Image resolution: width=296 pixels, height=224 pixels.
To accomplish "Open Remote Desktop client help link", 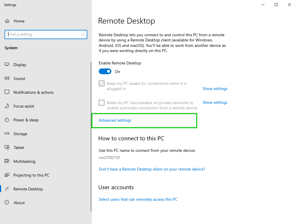I will [x=152, y=169].
